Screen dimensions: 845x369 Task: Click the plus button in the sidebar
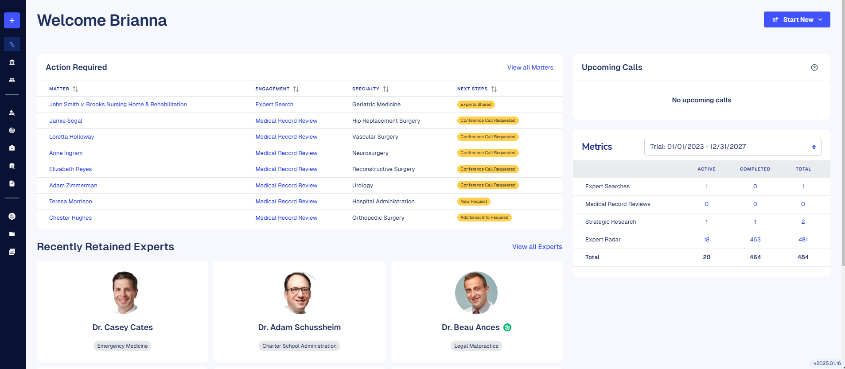[12, 20]
